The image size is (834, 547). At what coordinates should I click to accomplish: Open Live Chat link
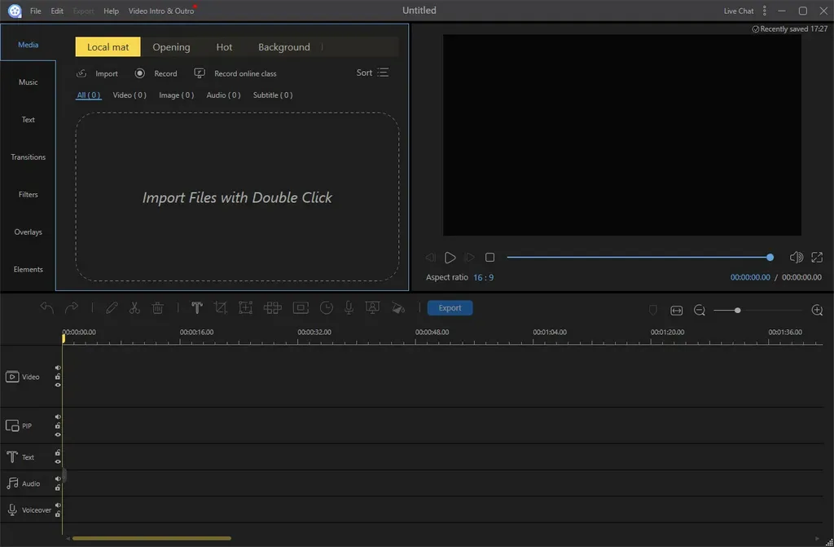pyautogui.click(x=739, y=11)
